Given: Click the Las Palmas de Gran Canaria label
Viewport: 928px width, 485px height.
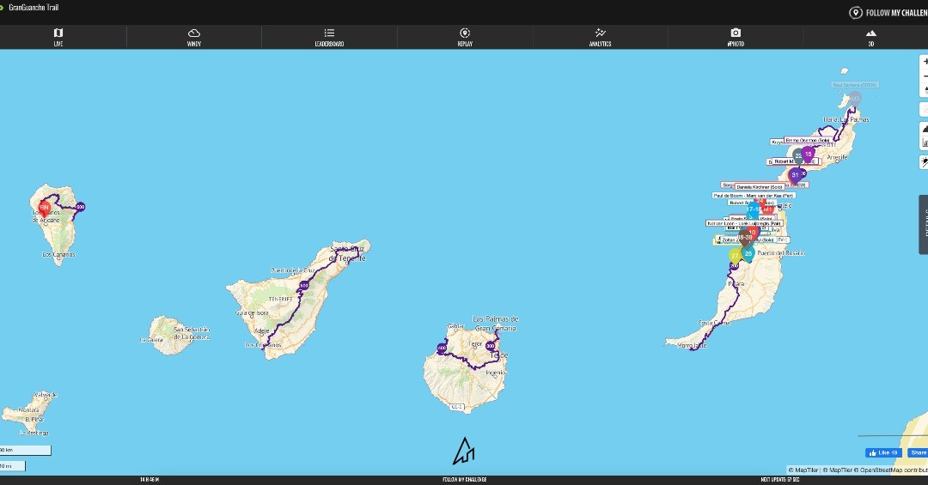Looking at the screenshot, I should 496,324.
